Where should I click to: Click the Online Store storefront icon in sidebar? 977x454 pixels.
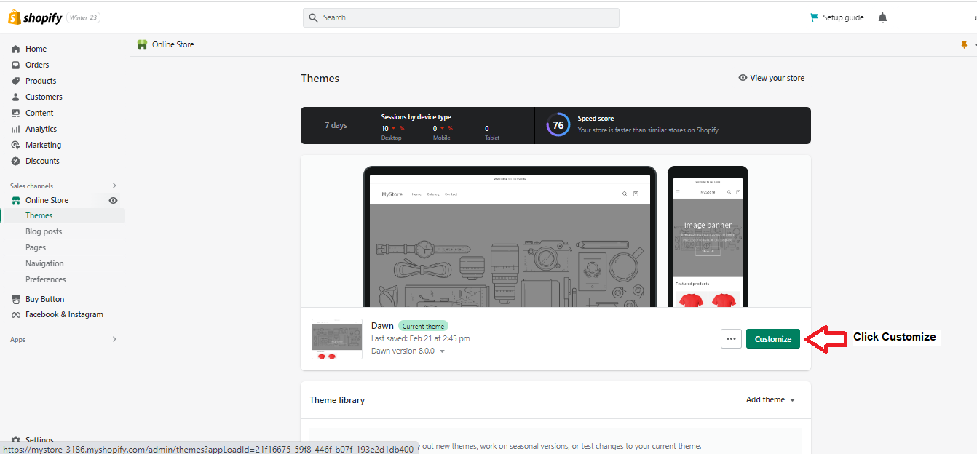(16, 200)
